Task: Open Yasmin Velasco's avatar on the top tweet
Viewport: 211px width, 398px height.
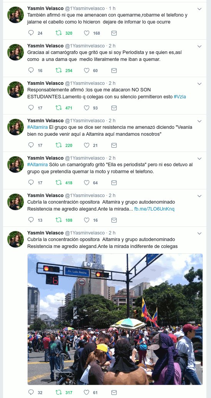Action: point(15,15)
